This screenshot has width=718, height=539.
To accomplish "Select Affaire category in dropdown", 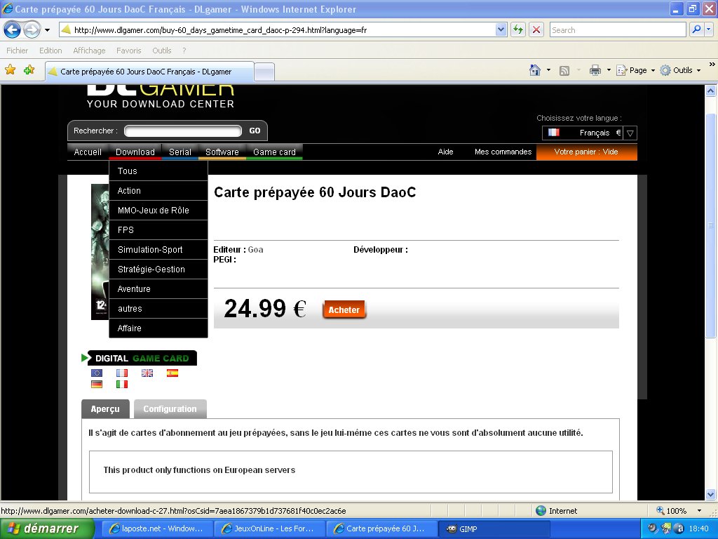I will [158, 328].
